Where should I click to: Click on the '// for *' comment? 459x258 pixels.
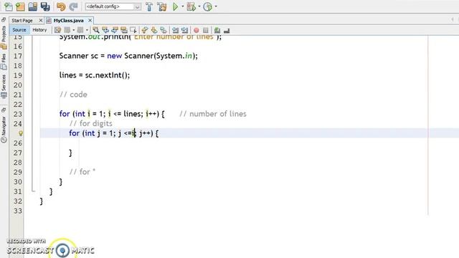pos(82,172)
